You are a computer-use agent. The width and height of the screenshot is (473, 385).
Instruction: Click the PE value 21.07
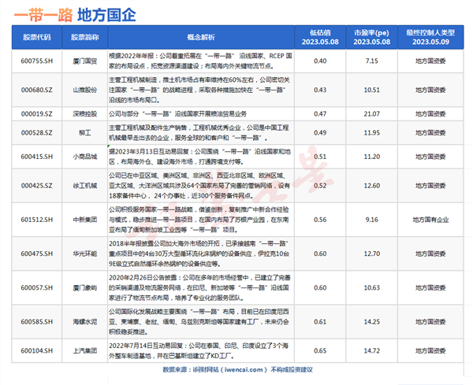coord(371,114)
